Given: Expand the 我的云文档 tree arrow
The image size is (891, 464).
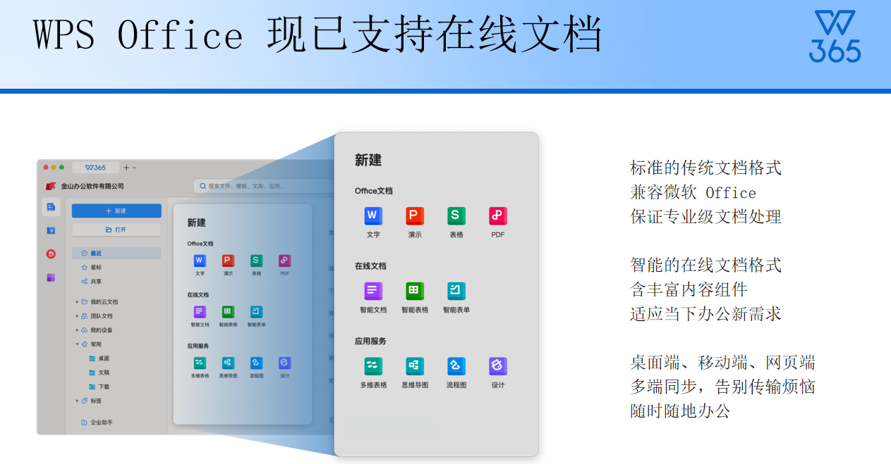Looking at the screenshot, I should coord(78,302).
